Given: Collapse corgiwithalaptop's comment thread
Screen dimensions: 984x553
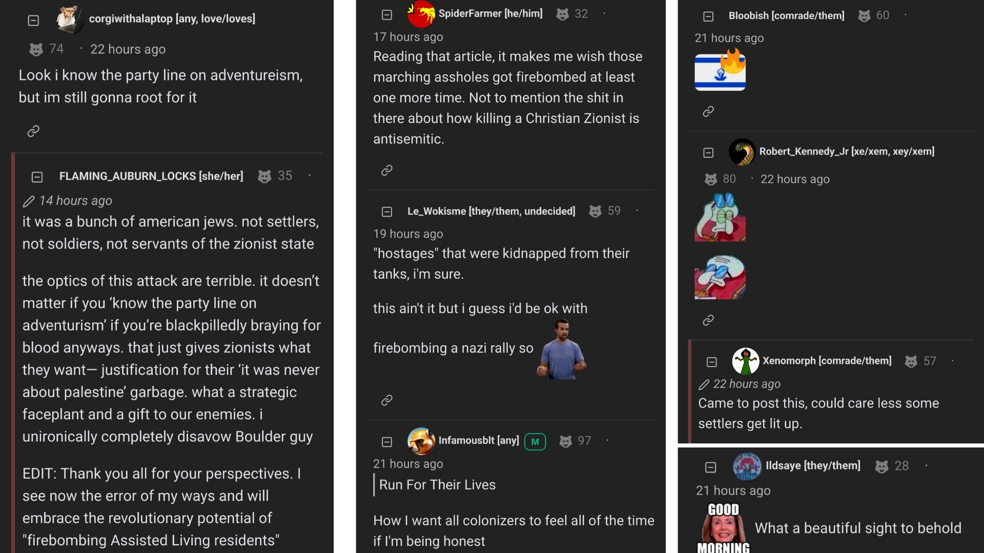Looking at the screenshot, I should point(33,20).
